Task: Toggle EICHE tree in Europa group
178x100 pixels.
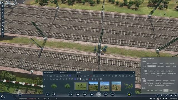Action: coord(149,64)
